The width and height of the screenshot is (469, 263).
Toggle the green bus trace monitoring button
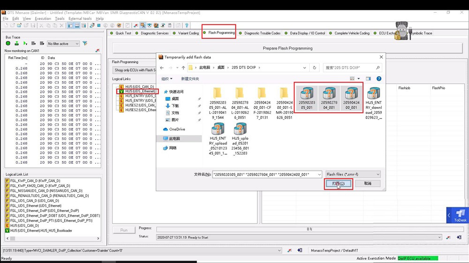(x=8, y=44)
